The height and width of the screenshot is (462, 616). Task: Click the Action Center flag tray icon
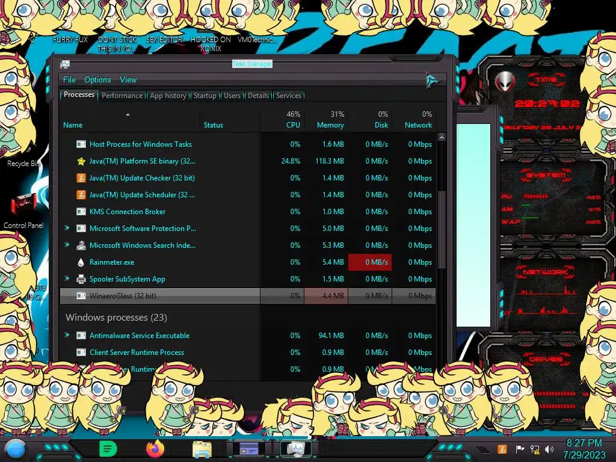click(x=520, y=449)
